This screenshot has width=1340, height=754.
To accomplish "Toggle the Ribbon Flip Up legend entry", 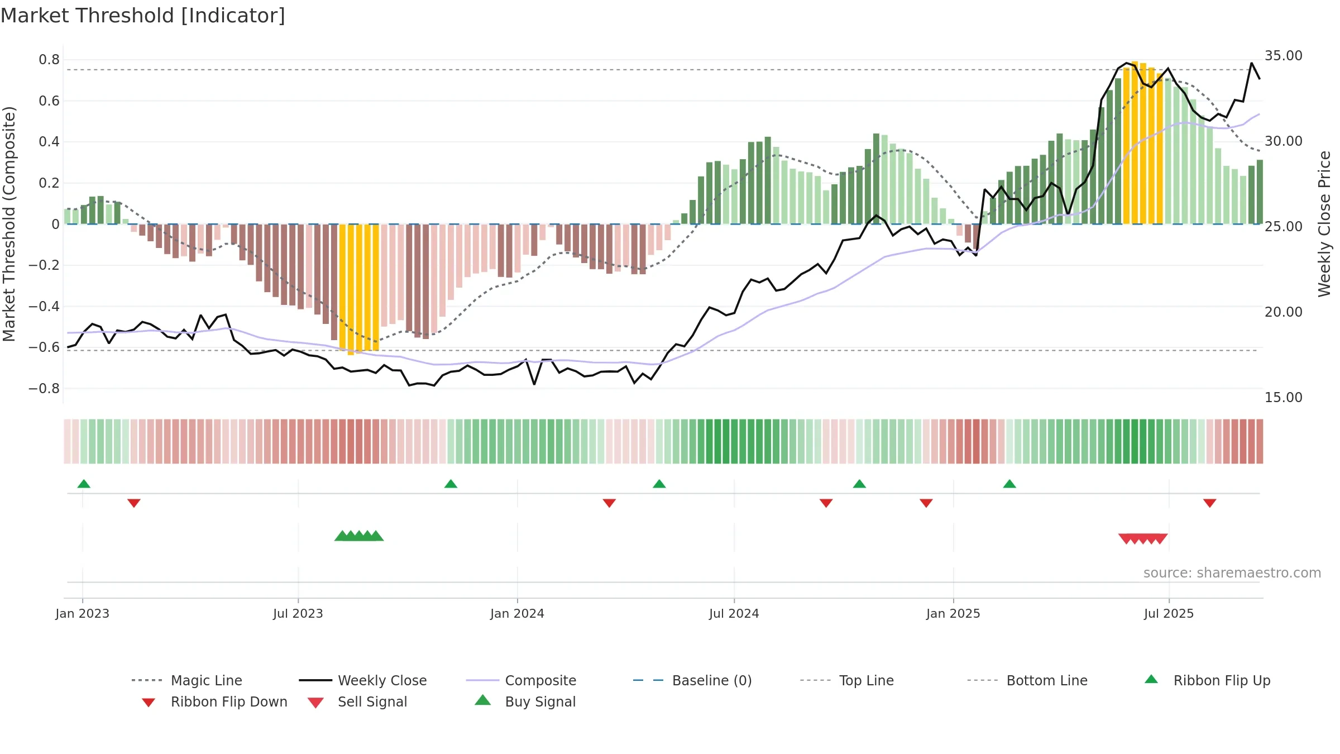I will 1207,680.
